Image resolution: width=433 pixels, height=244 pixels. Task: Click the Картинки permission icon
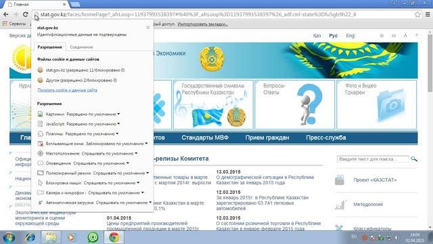coord(41,114)
